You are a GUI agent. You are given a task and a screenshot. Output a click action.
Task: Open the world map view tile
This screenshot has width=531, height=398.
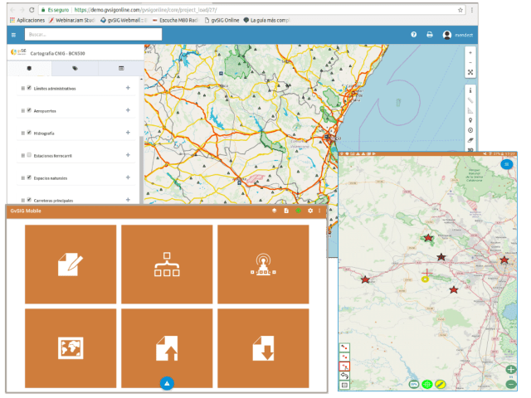[71, 347]
